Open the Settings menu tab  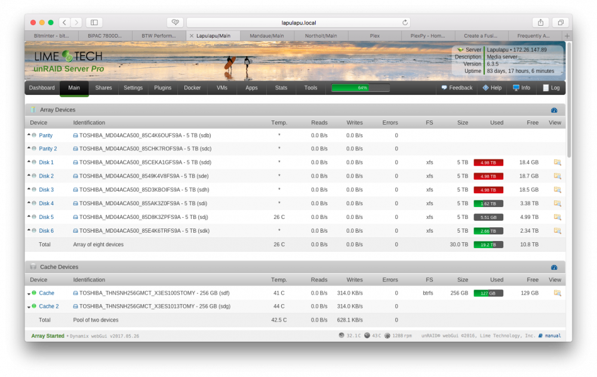[133, 88]
